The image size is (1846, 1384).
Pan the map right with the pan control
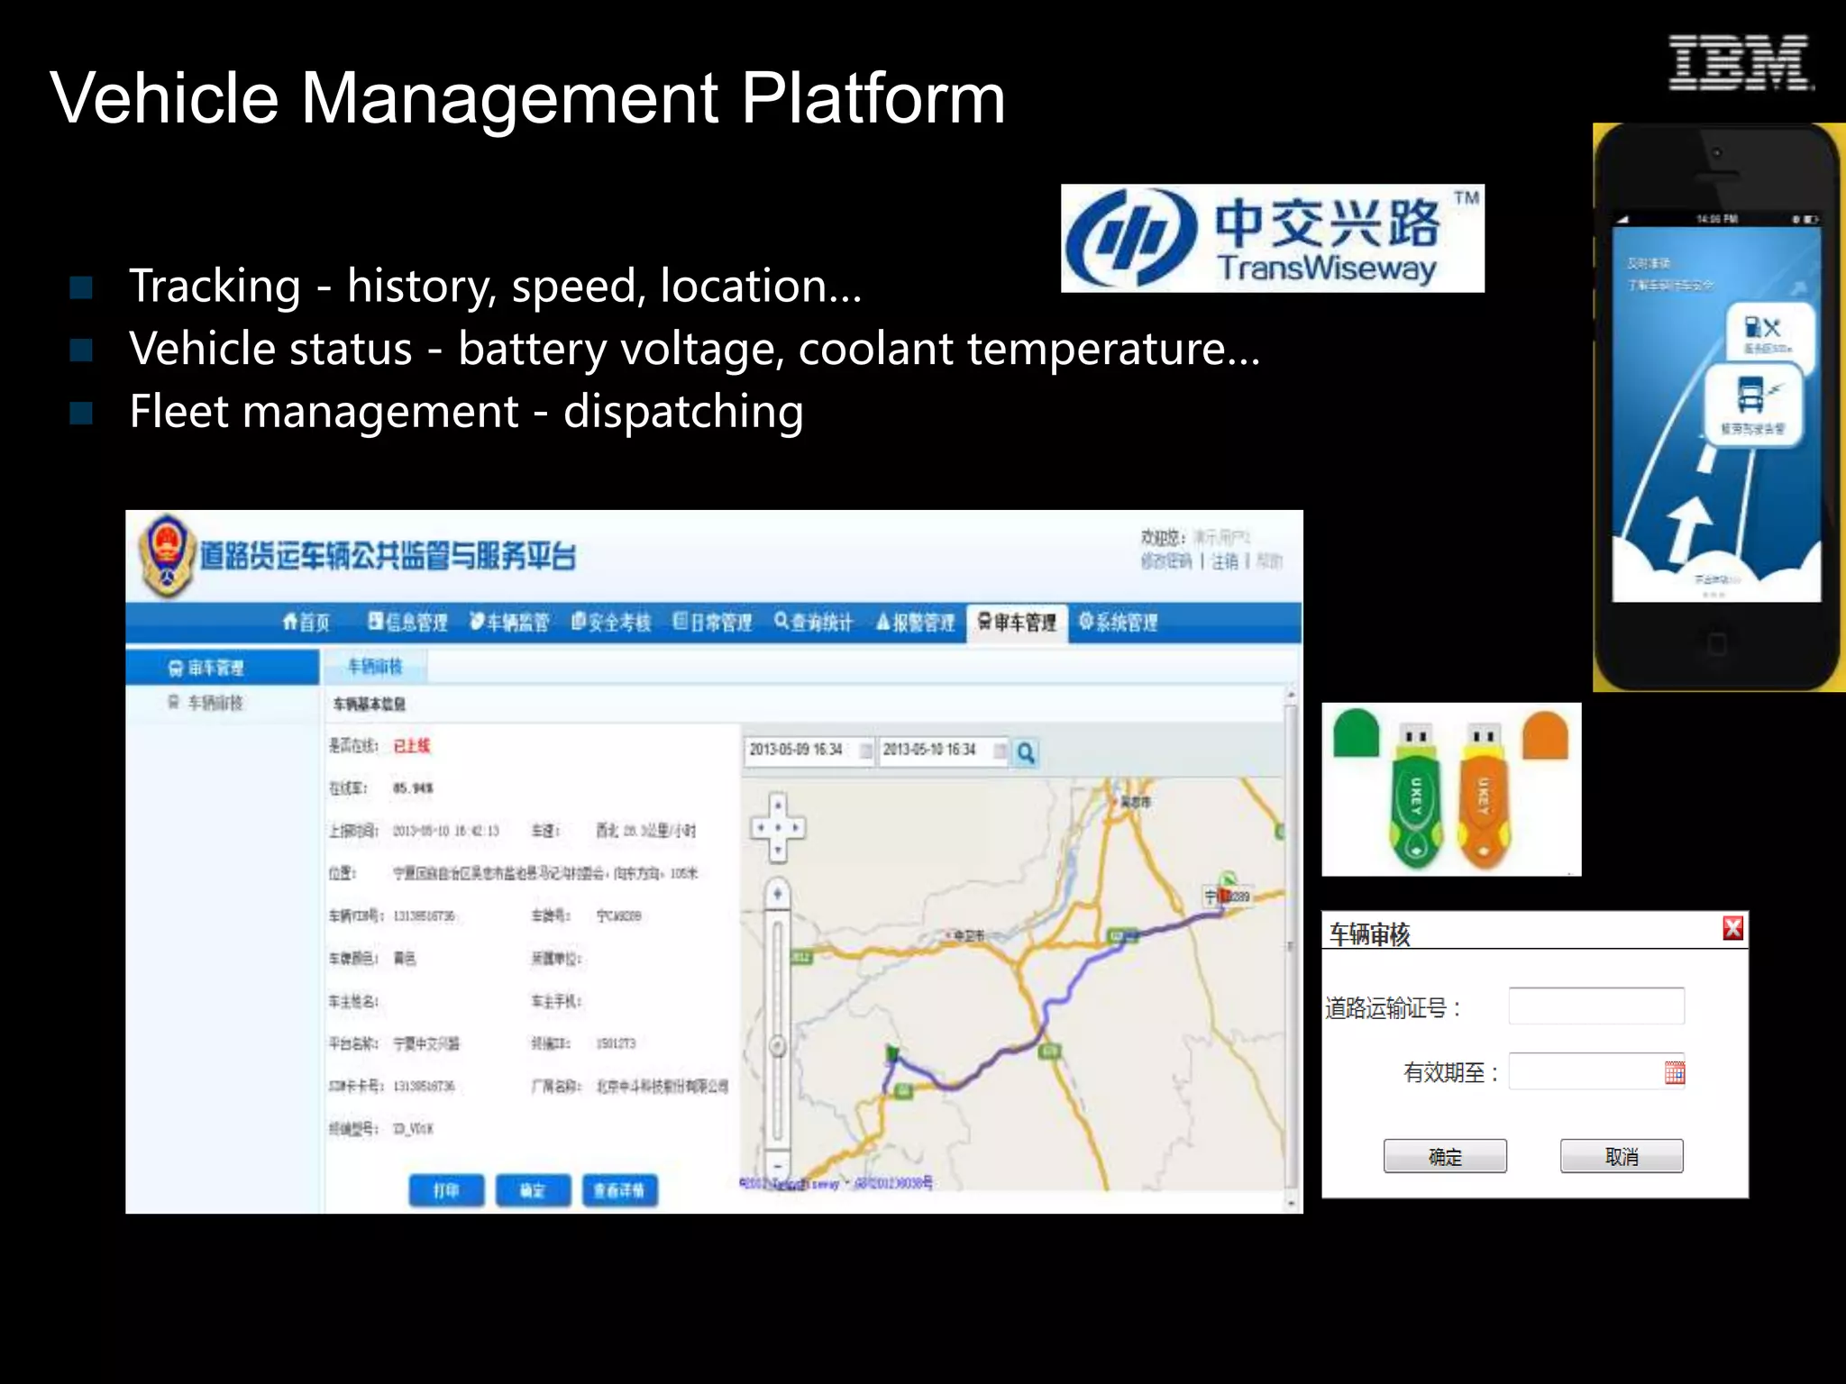coord(796,827)
